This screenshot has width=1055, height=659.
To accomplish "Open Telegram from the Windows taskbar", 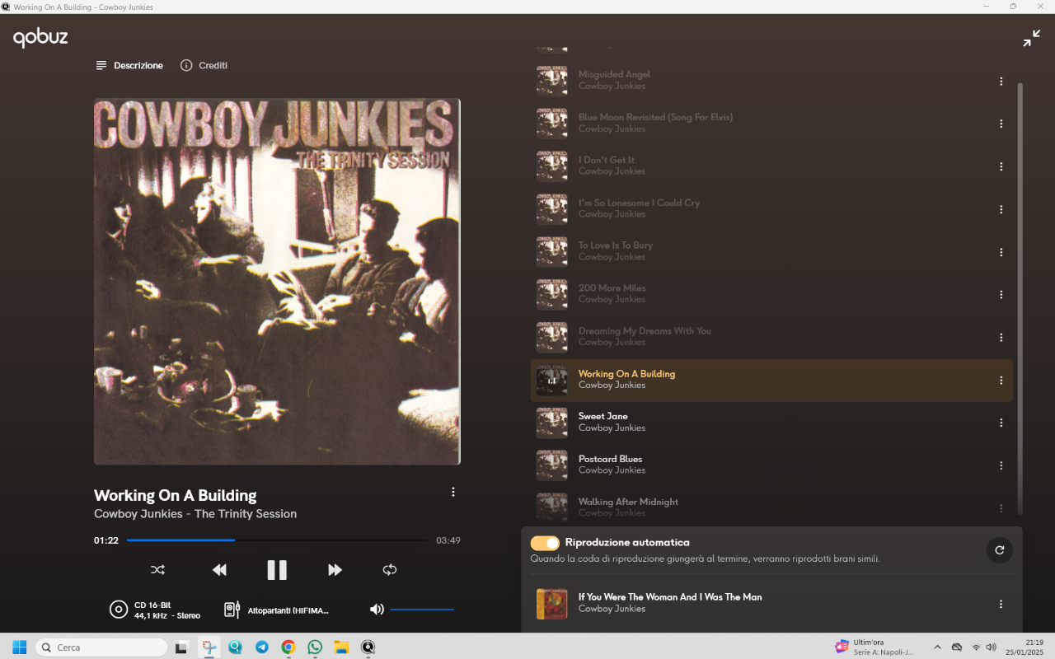I will [x=262, y=647].
